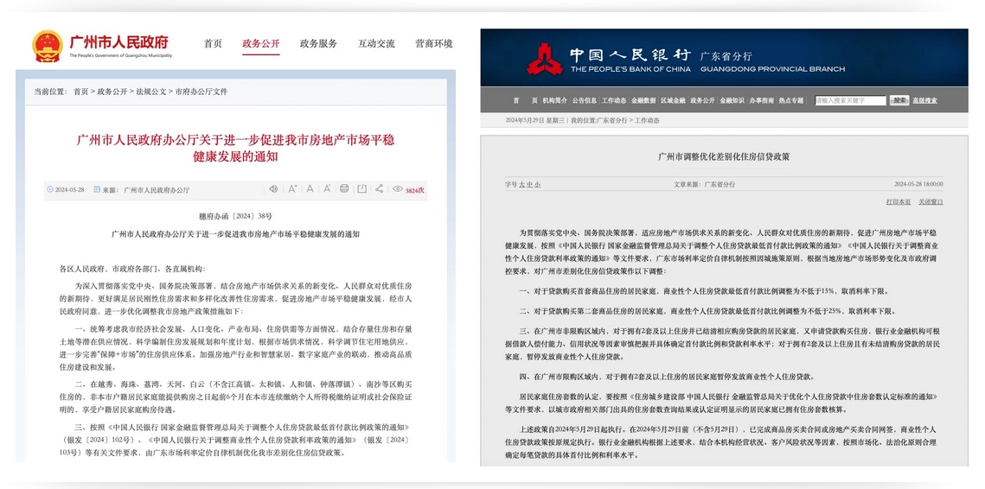Set font size to 中 on PBOC article
The image size is (985, 489).
(529, 185)
